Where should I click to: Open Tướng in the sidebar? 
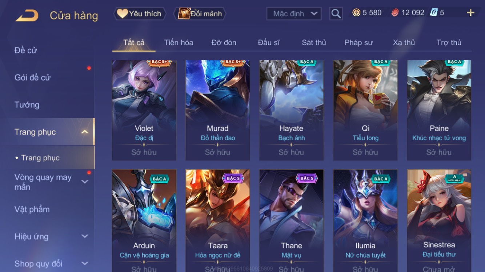[27, 105]
